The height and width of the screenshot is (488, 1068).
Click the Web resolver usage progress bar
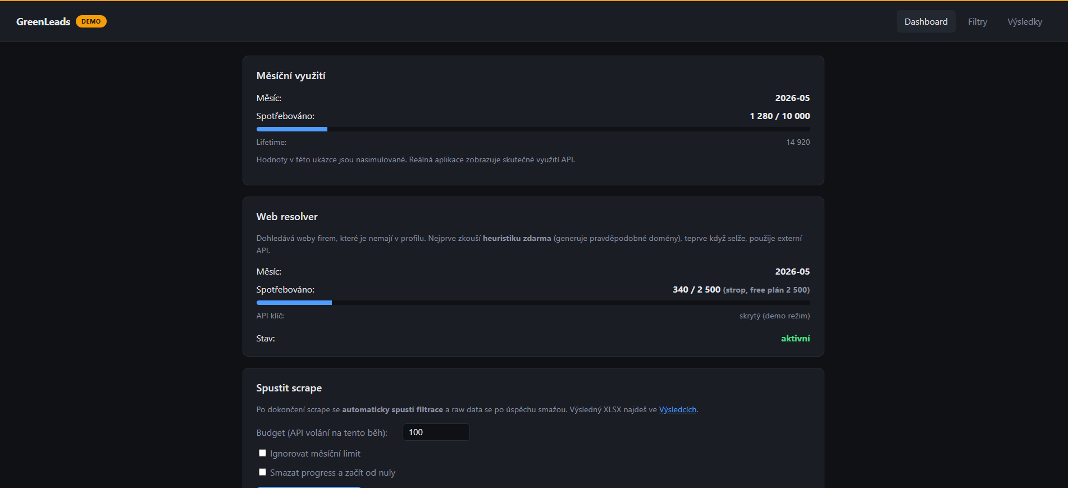tap(533, 303)
